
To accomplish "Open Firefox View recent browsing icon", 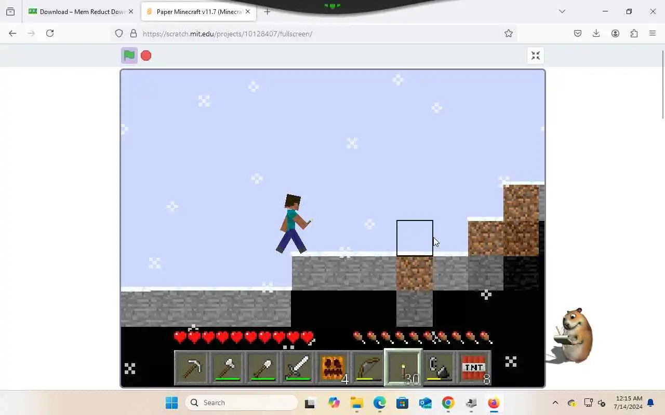I will (x=10, y=11).
